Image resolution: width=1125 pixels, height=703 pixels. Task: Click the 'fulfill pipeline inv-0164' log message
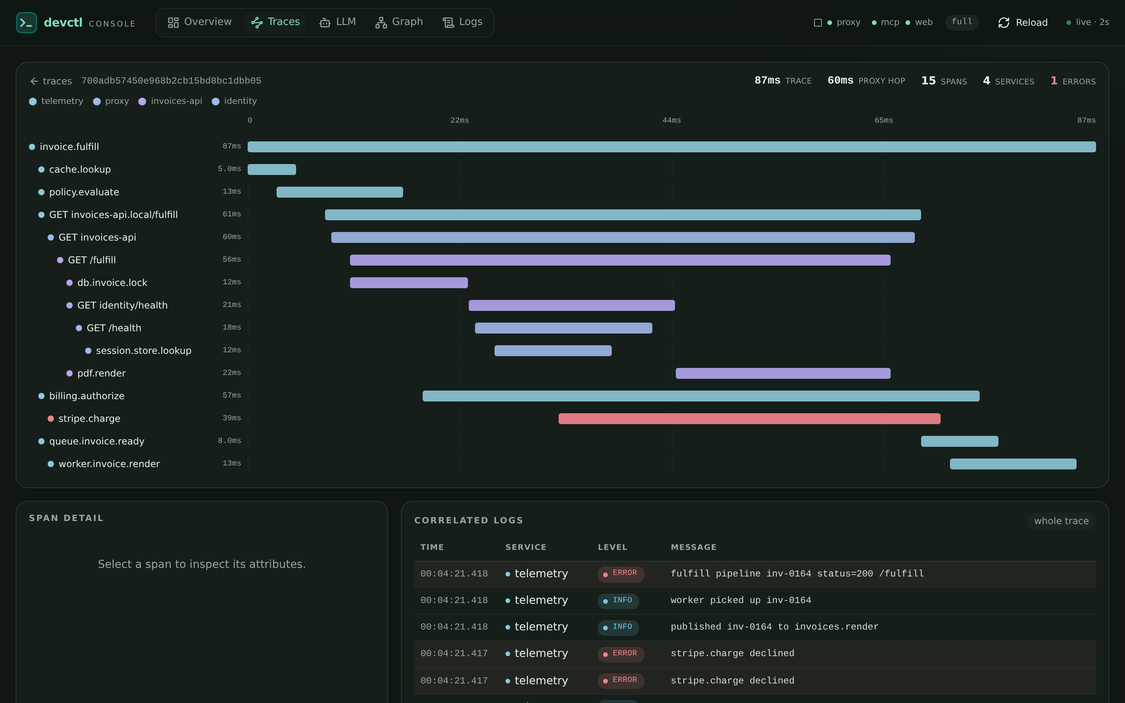(x=797, y=574)
